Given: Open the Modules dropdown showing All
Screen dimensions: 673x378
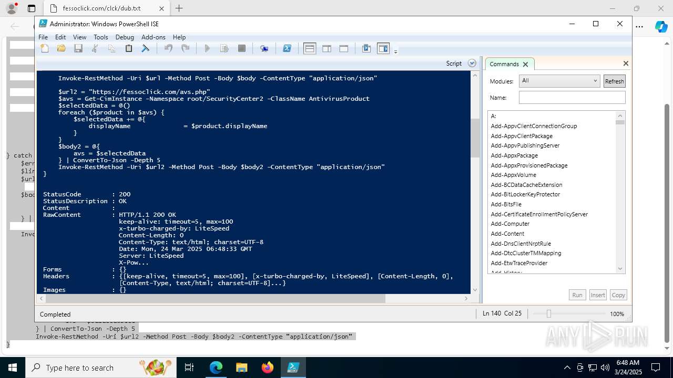Looking at the screenshot, I should coord(559,81).
